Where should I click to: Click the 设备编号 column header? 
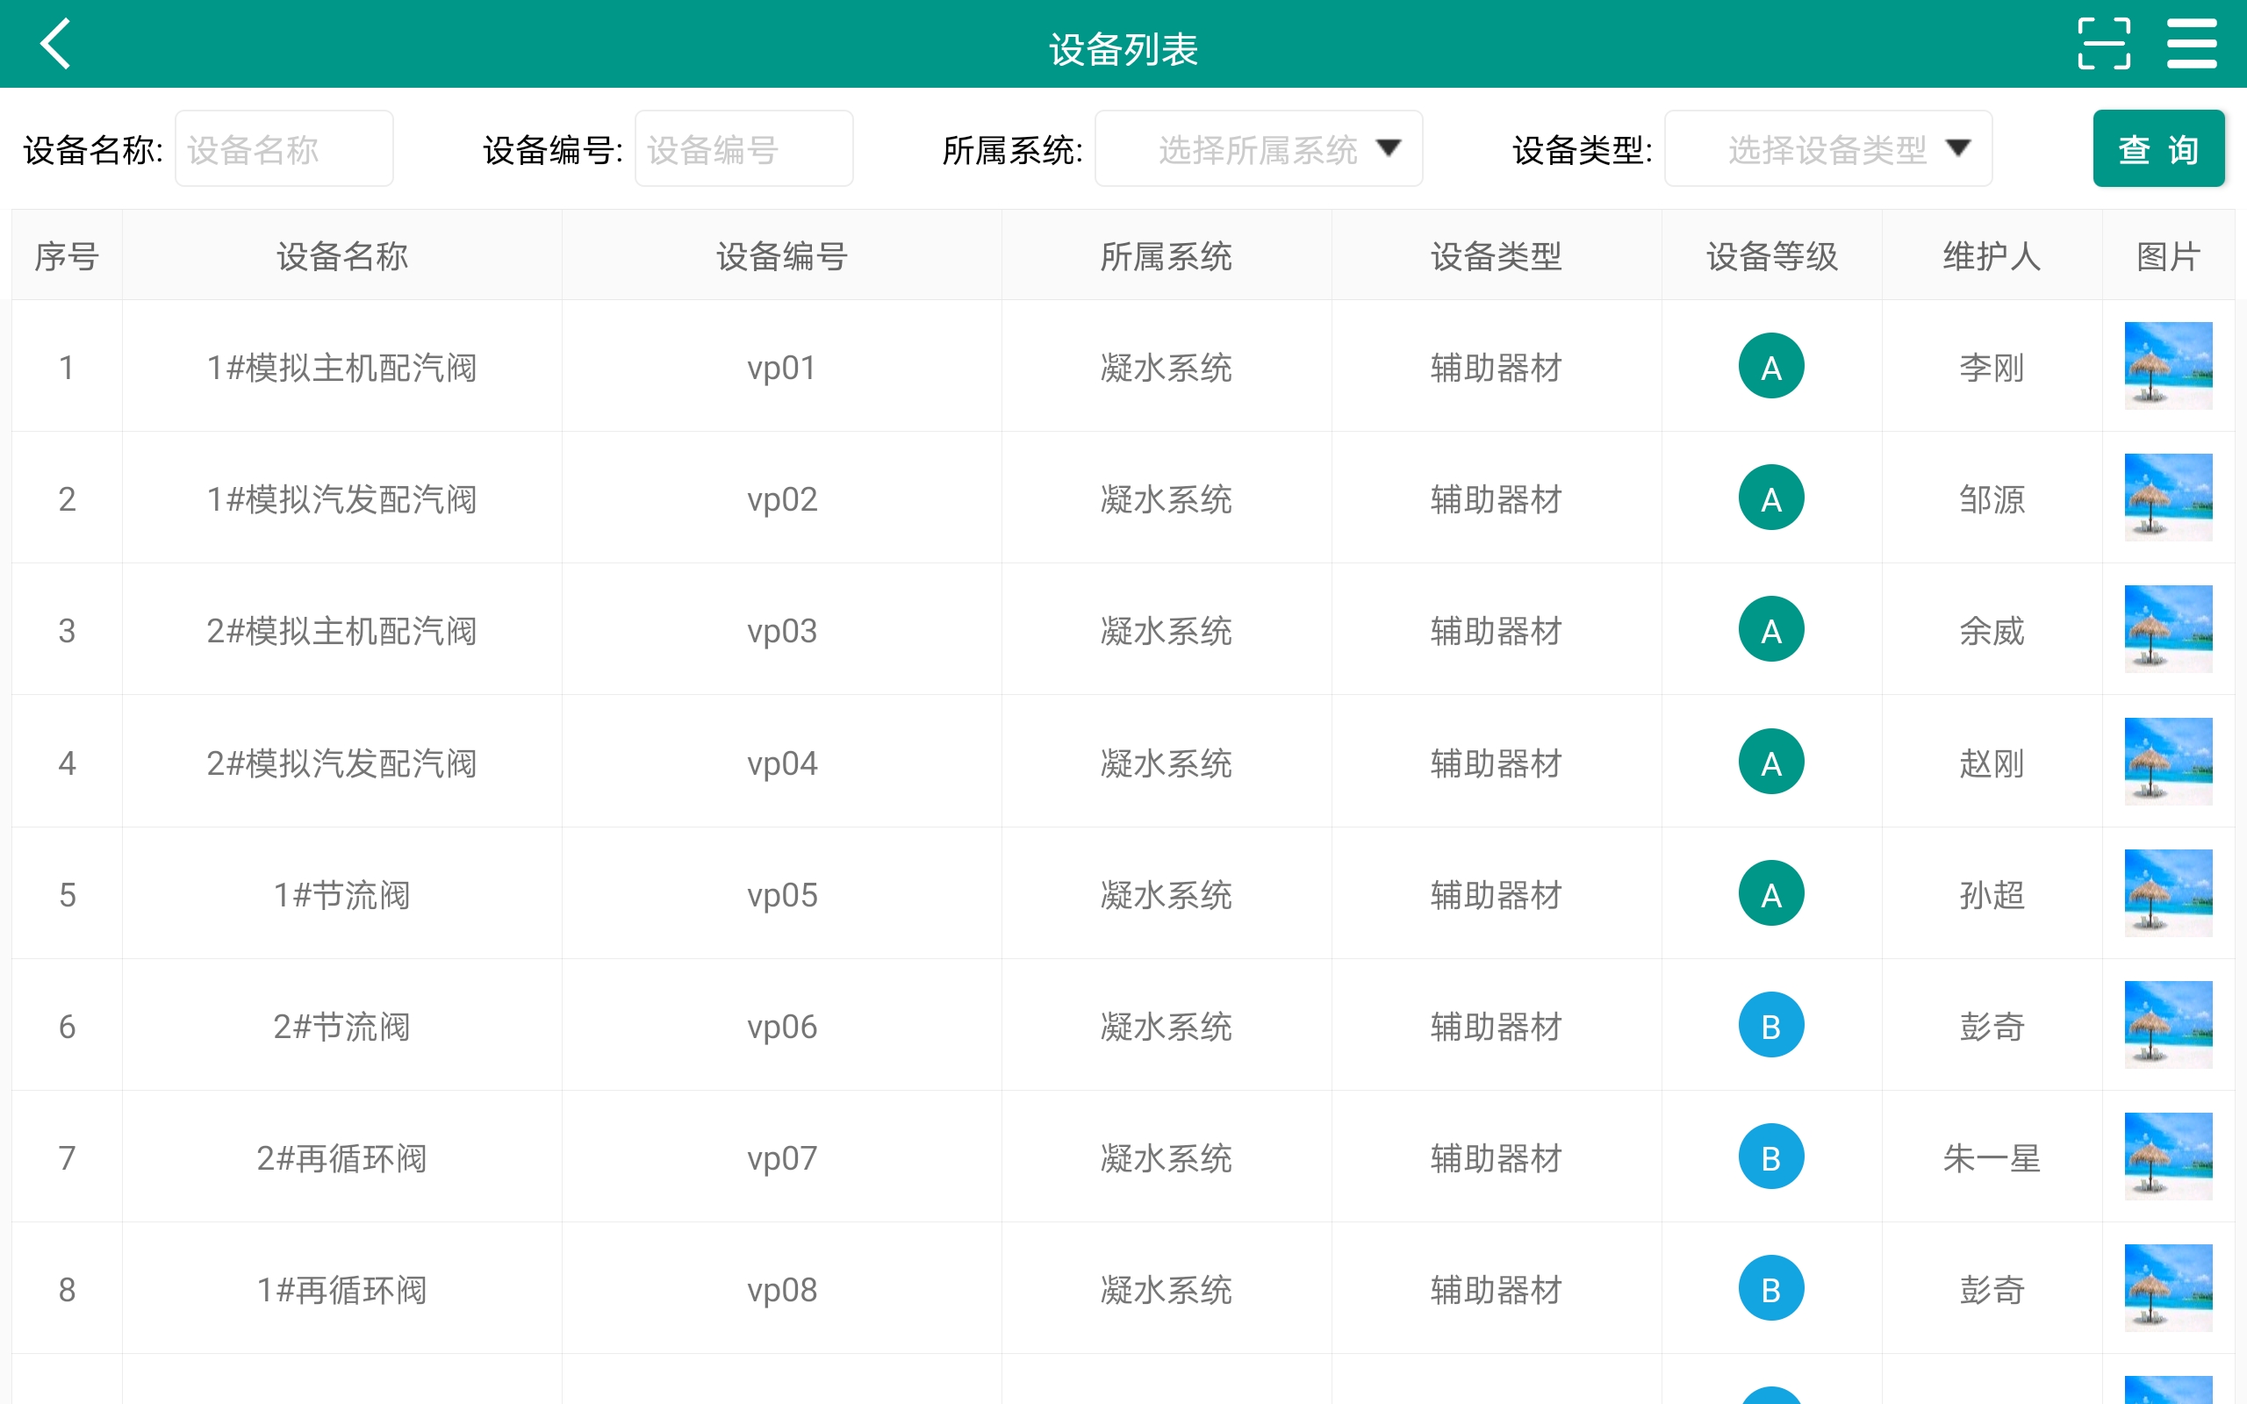tap(781, 256)
